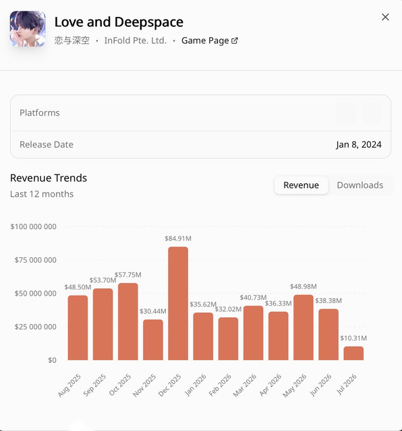This screenshot has height=431, width=402.
Task: Click the $48.50M value label
Action: [x=78, y=288]
